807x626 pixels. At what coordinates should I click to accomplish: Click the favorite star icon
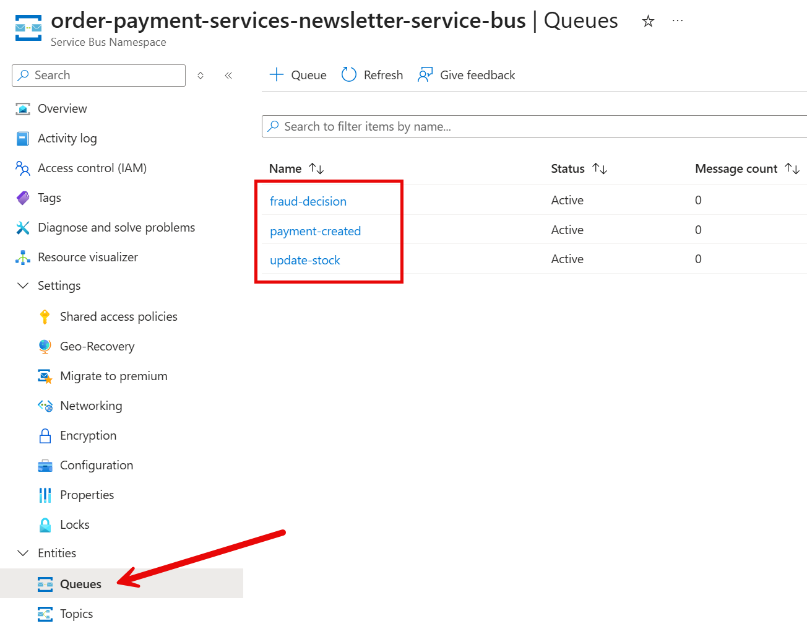click(x=648, y=22)
